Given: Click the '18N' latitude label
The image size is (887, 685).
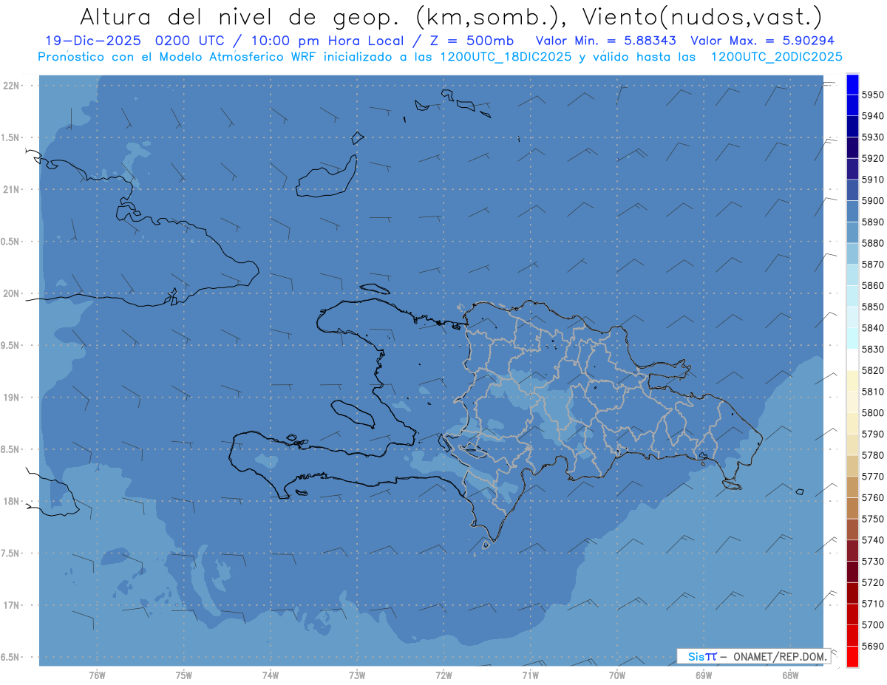Looking at the screenshot, I should click(x=13, y=502).
